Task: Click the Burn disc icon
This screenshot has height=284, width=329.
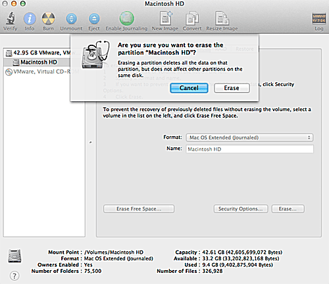Action: click(x=48, y=18)
